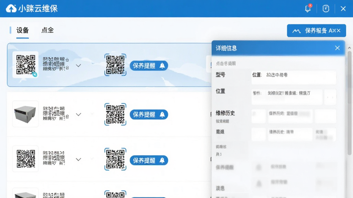Switch to the 设备 tab
The image size is (353, 198).
tap(22, 30)
